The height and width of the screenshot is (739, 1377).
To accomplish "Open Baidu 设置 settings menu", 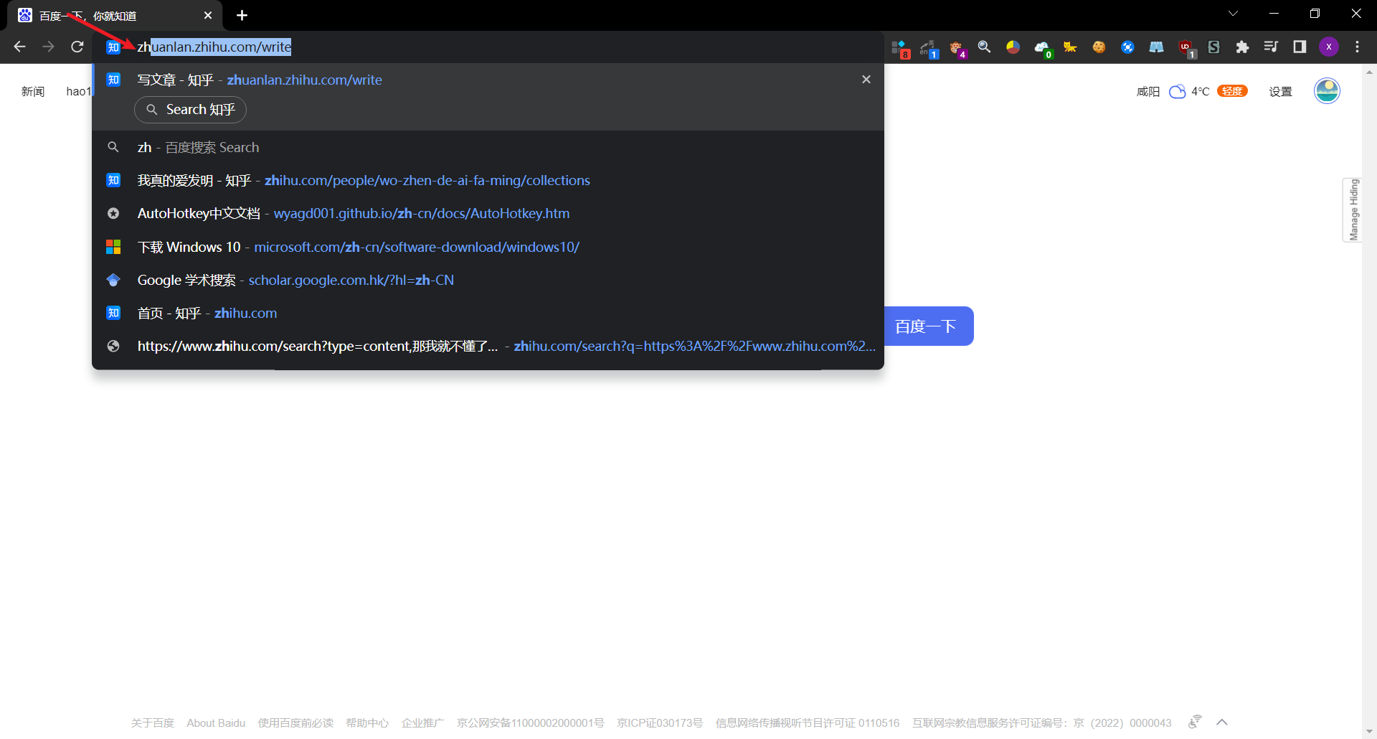I will tap(1280, 91).
